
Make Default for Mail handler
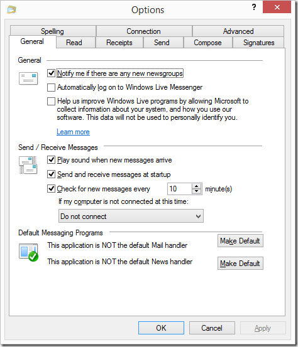[x=240, y=241]
